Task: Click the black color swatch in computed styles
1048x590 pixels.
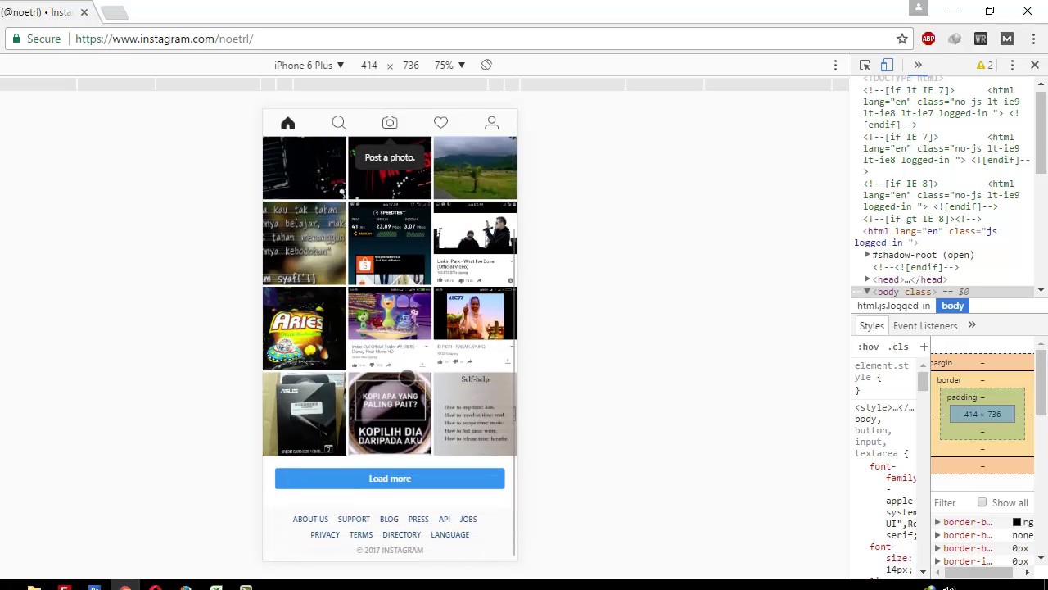Action: click(1017, 522)
